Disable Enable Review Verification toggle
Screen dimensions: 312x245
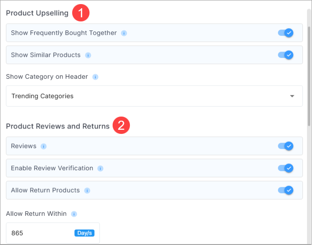[286, 168]
